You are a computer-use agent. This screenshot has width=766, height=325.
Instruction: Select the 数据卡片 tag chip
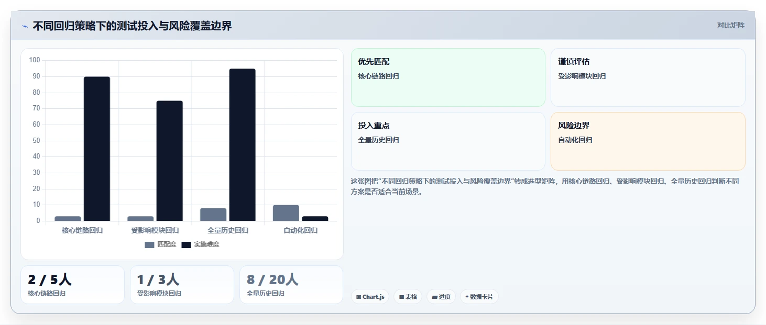pos(479,297)
